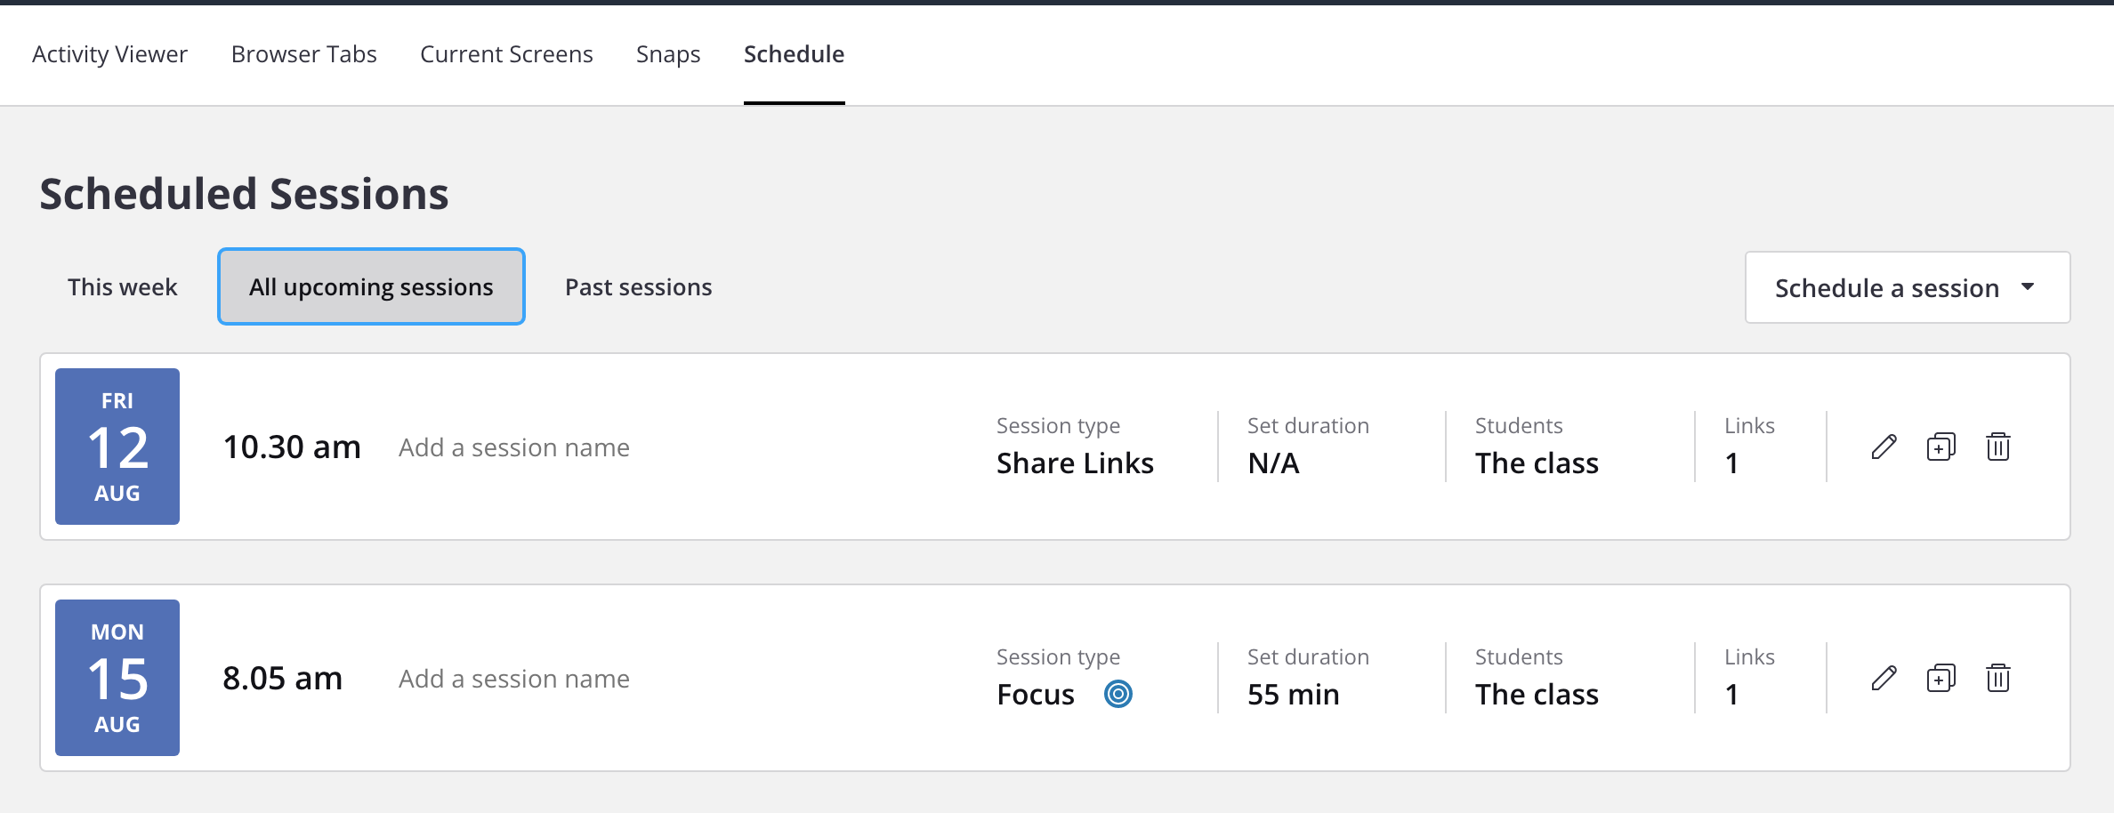Viewport: 2114px width, 813px height.
Task: Duplicate the August 15 Focus session
Action: pos(1941,678)
